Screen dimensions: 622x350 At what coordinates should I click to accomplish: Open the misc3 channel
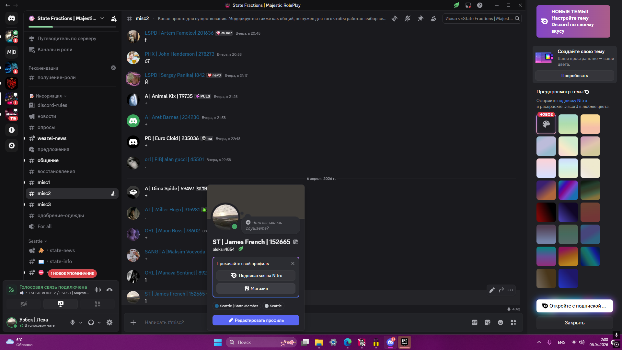tap(44, 204)
